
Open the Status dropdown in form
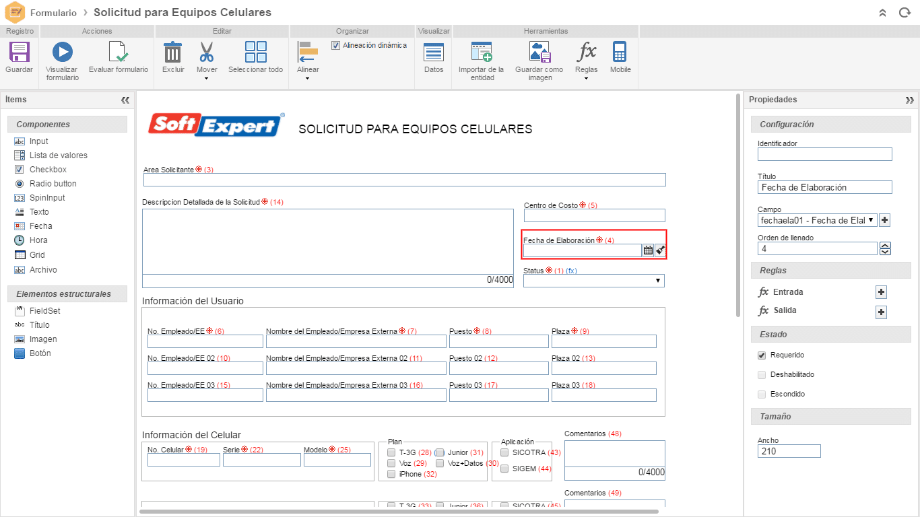coord(594,281)
